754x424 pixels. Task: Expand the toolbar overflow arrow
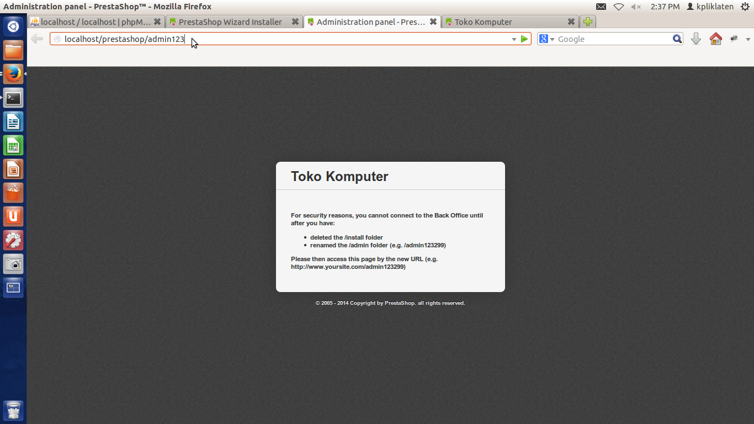click(x=748, y=39)
